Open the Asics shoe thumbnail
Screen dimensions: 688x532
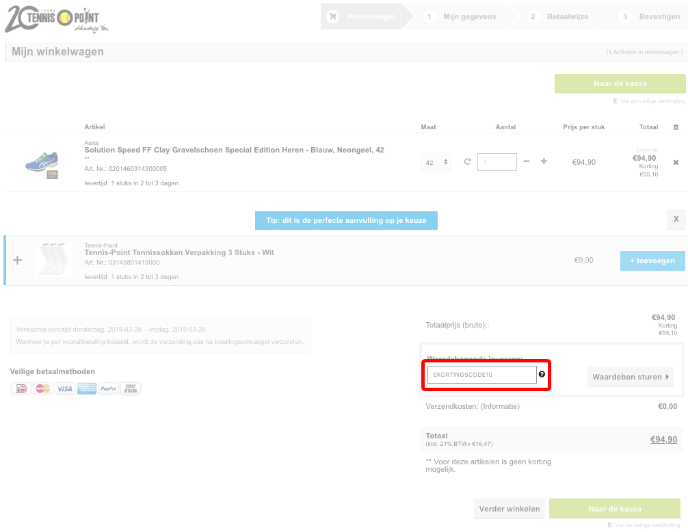point(42,163)
